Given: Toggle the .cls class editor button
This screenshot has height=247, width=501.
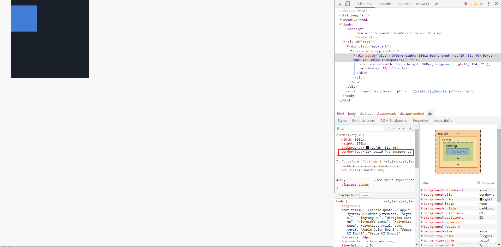Looking at the screenshot, I should [401, 128].
